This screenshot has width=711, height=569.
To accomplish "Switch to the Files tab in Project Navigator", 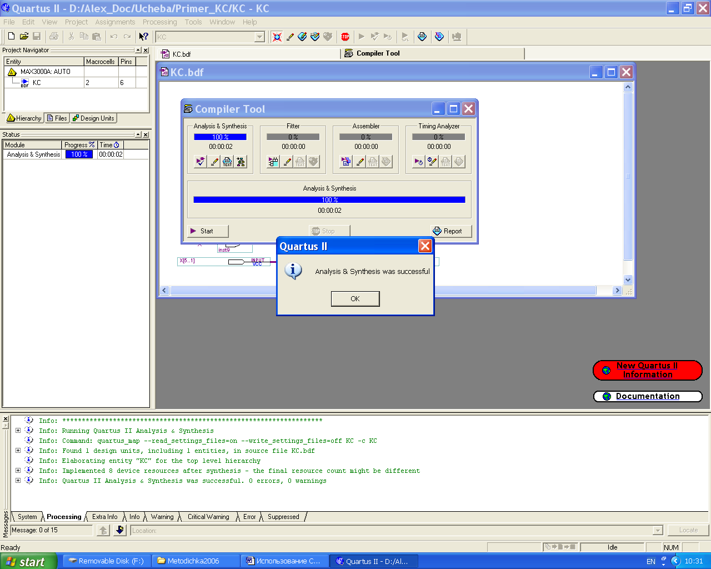I will coord(57,118).
